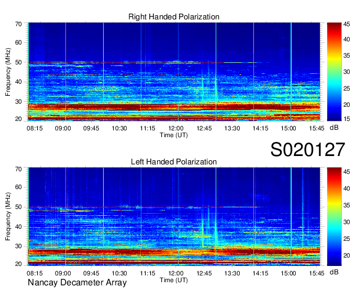
Task: Click the 09:00 time tick under Right Handed plot
Action: [63, 128]
